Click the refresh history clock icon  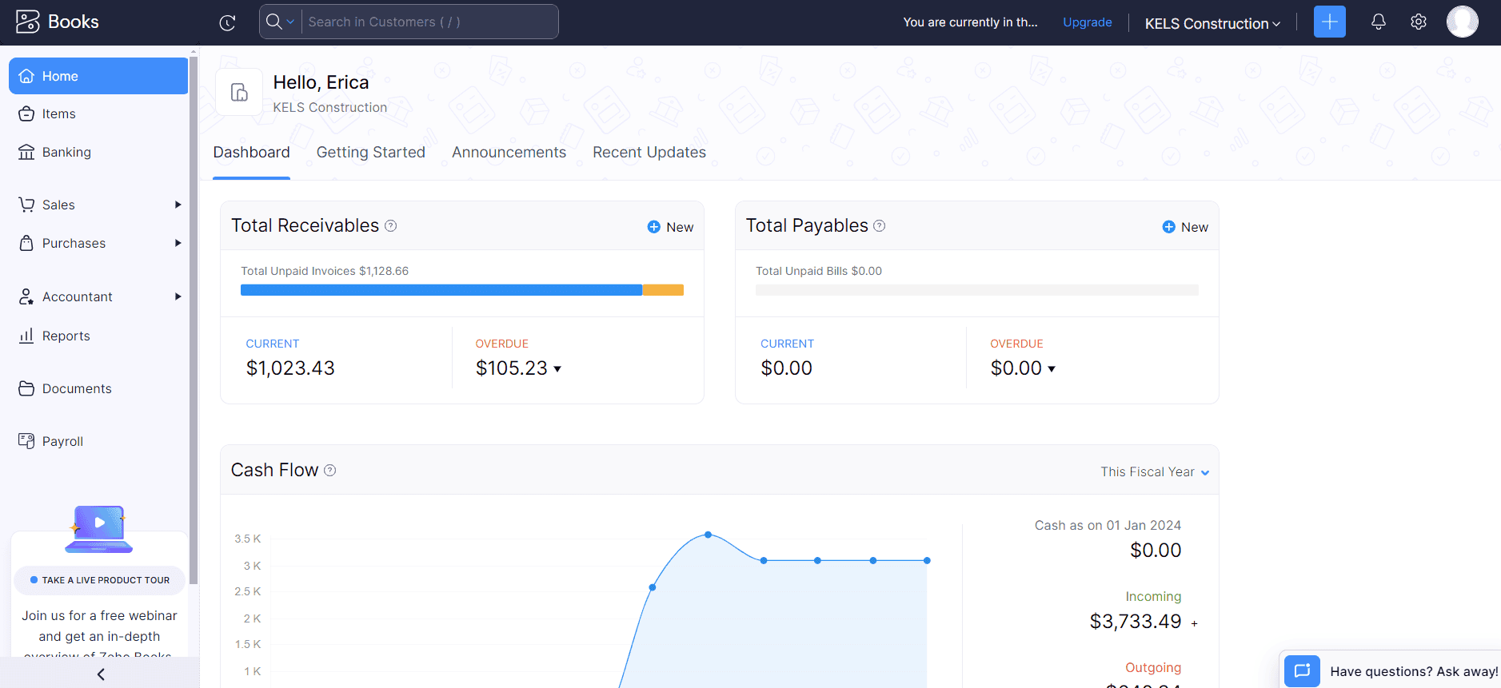pyautogui.click(x=227, y=22)
